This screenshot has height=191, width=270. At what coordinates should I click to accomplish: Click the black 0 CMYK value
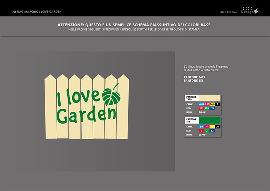[218, 104]
